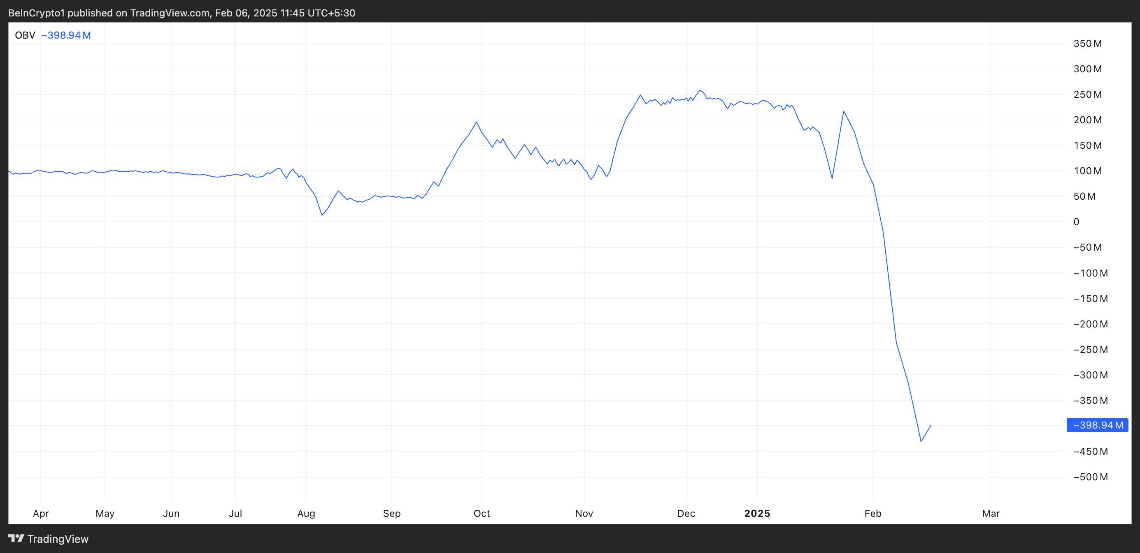Click the Dec label on the time axis
The width and height of the screenshot is (1140, 553).
pos(686,513)
